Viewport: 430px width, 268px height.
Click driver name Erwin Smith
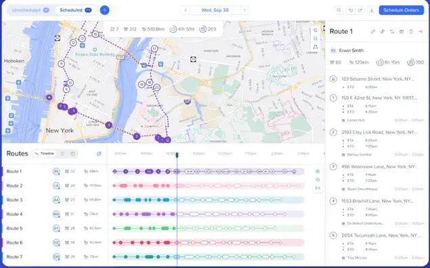(x=351, y=51)
